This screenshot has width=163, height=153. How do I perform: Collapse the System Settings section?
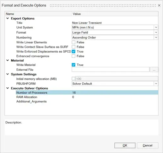click(8, 74)
